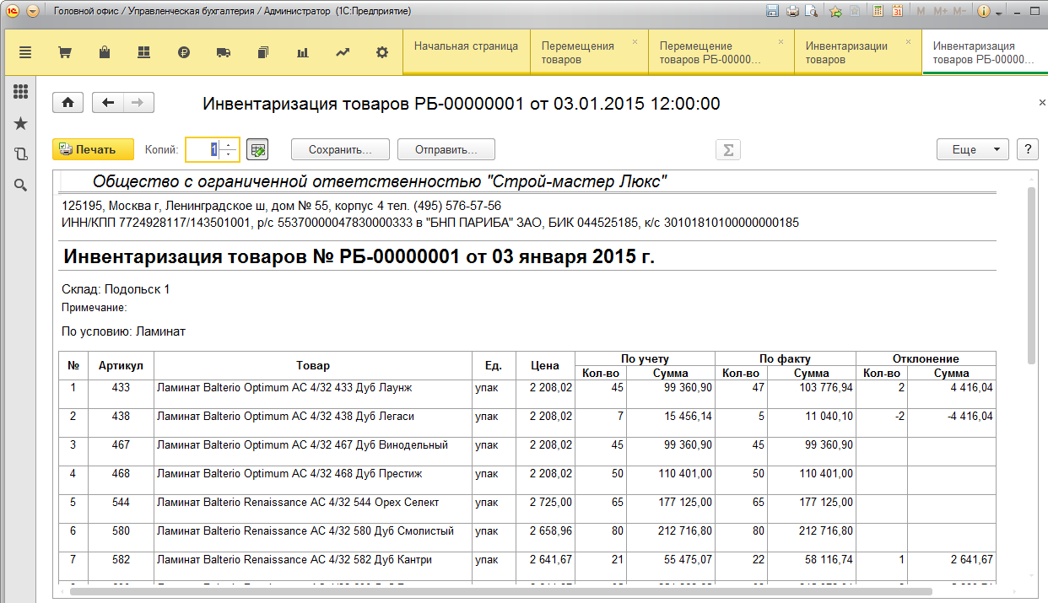Open the shopping cart section
The width and height of the screenshot is (1048, 603).
pyautogui.click(x=65, y=52)
